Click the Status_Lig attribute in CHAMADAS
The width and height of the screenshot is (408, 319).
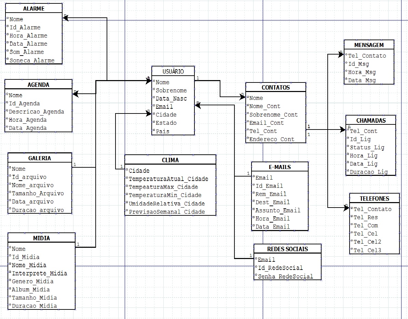point(367,147)
